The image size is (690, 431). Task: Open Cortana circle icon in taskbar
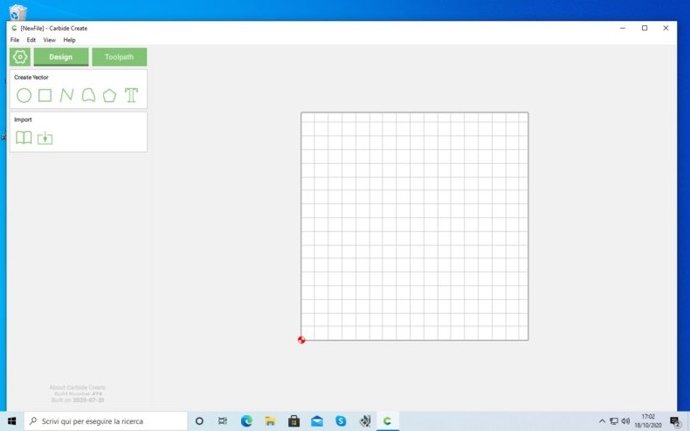pyautogui.click(x=199, y=421)
